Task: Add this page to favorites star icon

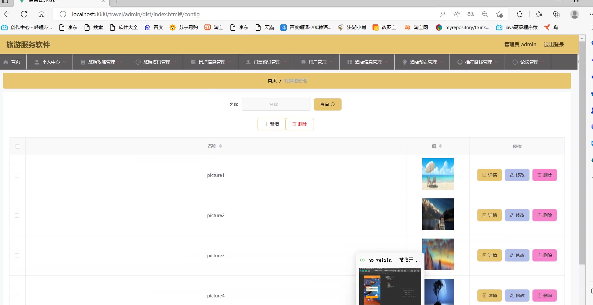Action: coord(500,14)
